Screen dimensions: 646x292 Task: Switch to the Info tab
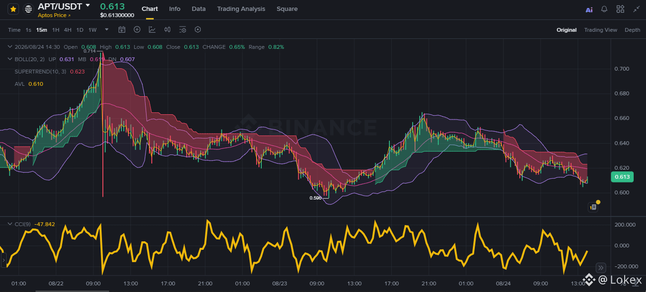(175, 9)
